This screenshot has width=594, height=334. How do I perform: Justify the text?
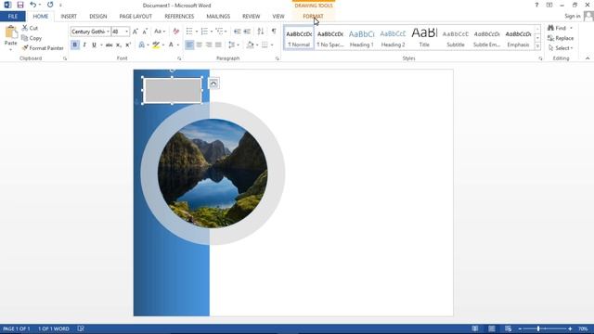pos(218,45)
